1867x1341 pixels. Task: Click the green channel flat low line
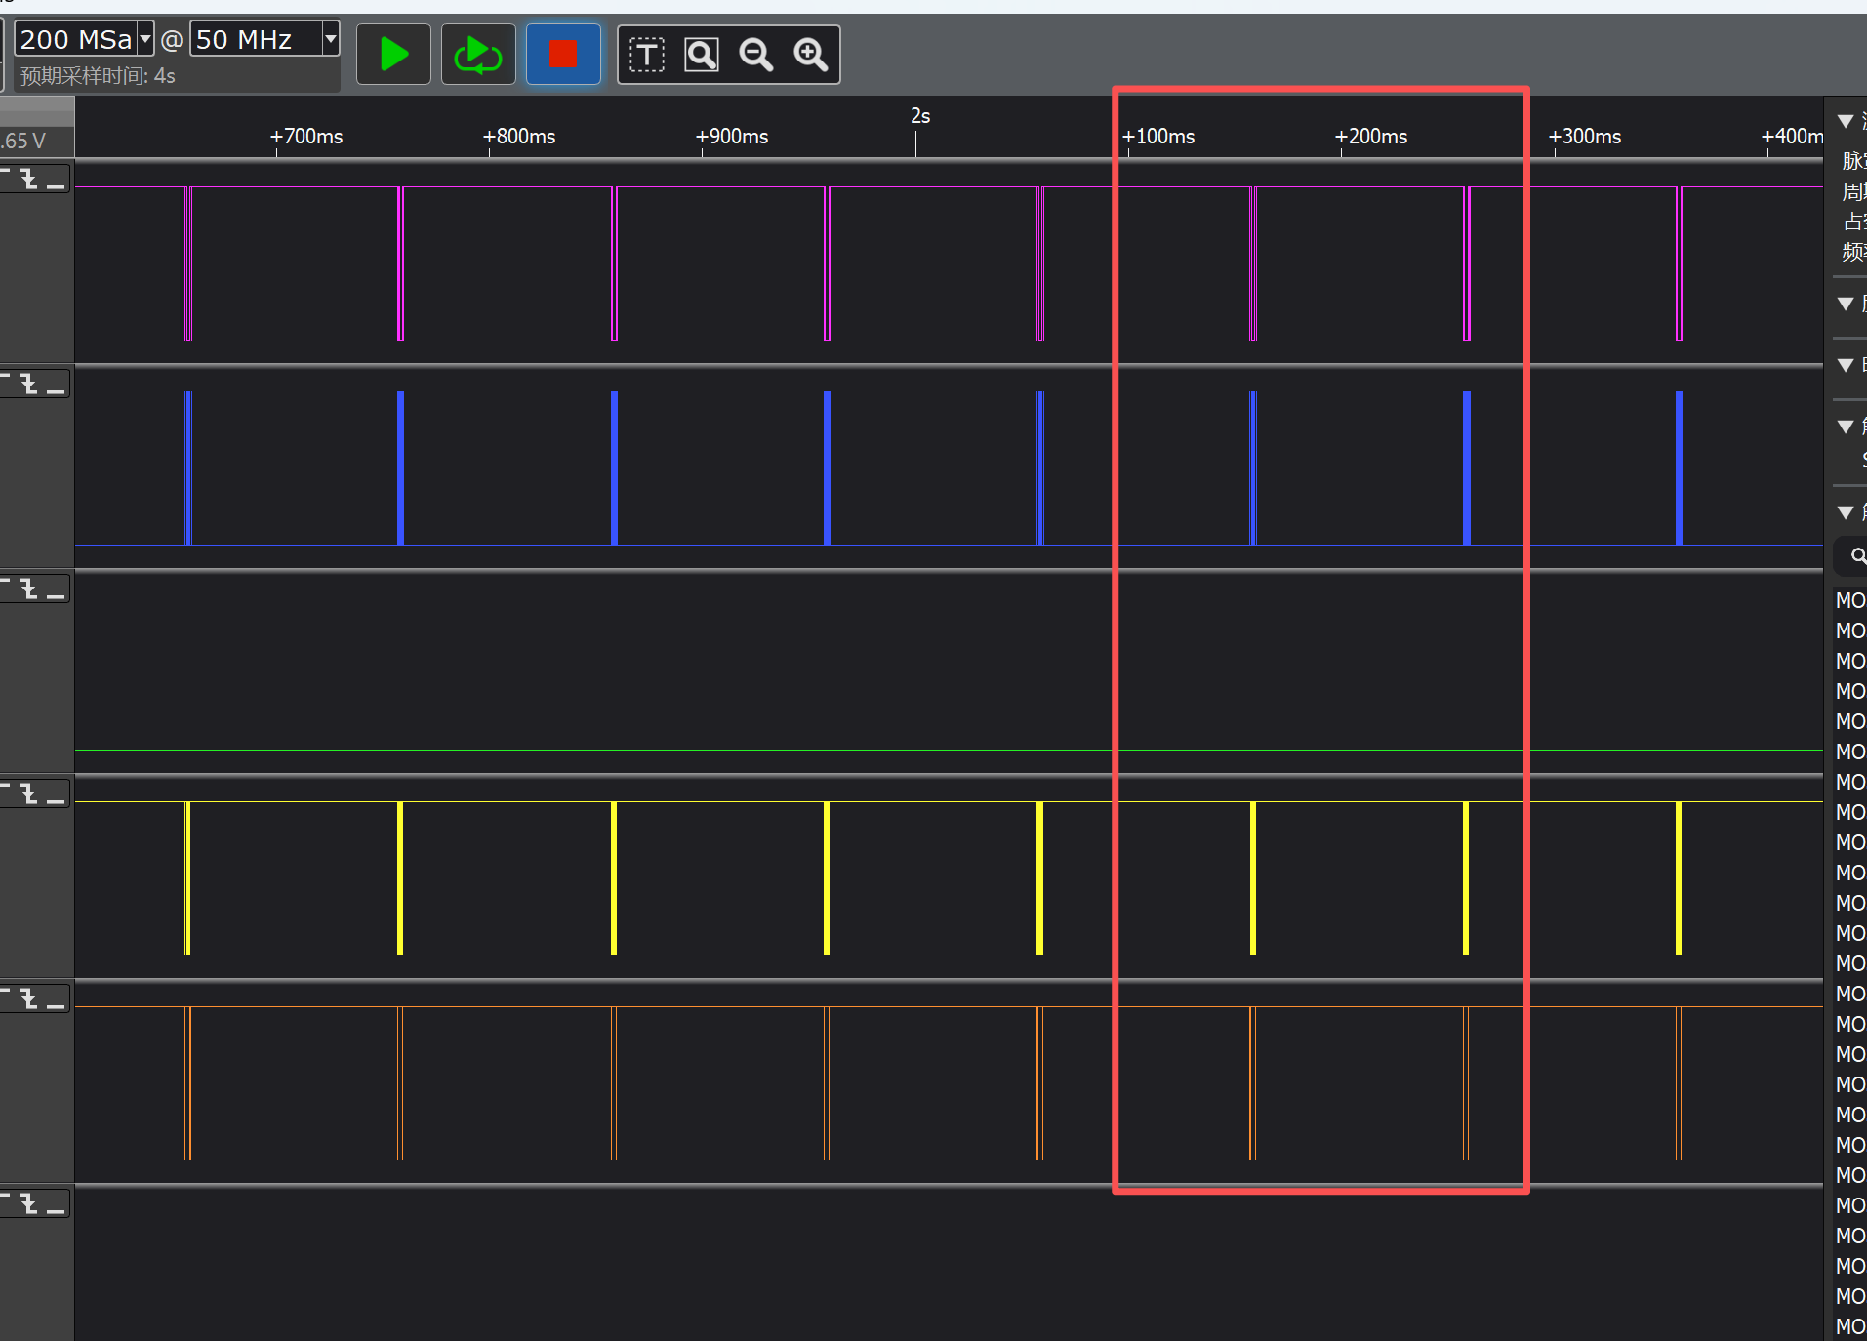(x=949, y=750)
